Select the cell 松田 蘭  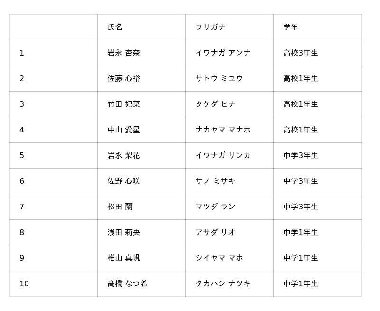tap(120, 207)
